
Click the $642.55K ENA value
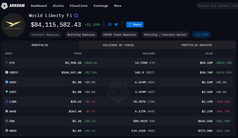point(205,121)
